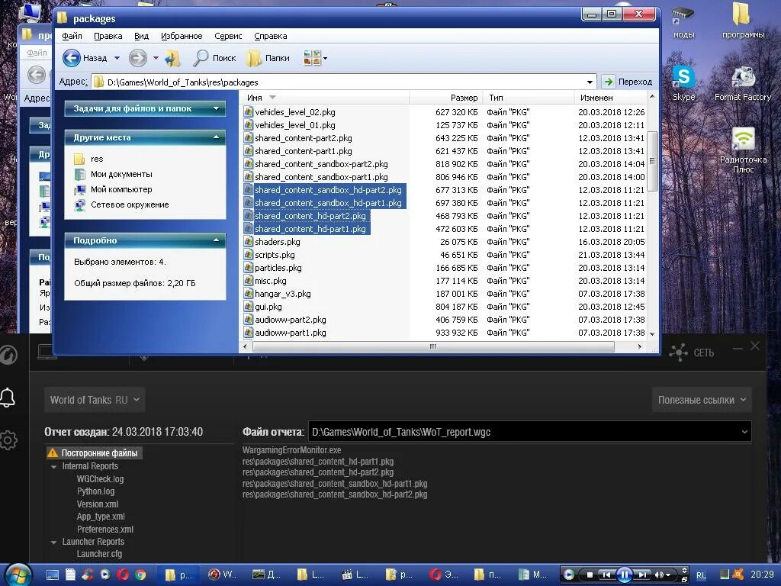Image resolution: width=781 pixels, height=586 pixels.
Task: Select vehicles_level_01.pkg file
Action: [295, 125]
